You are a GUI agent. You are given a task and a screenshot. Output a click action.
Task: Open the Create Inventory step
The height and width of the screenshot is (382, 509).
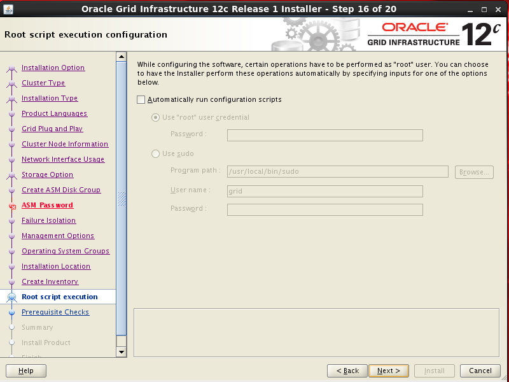click(50, 281)
